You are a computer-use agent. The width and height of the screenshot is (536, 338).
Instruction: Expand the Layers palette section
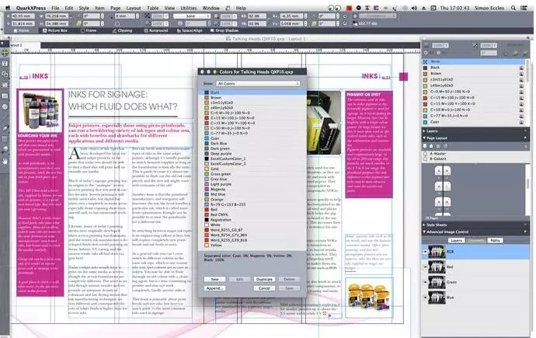[475, 131]
